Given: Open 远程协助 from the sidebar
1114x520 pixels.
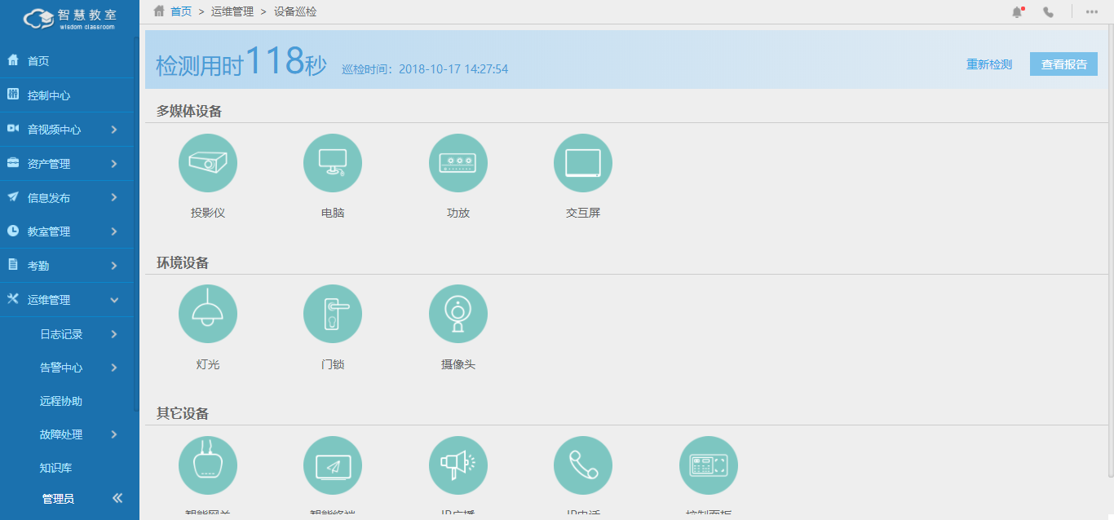Looking at the screenshot, I should click(61, 401).
